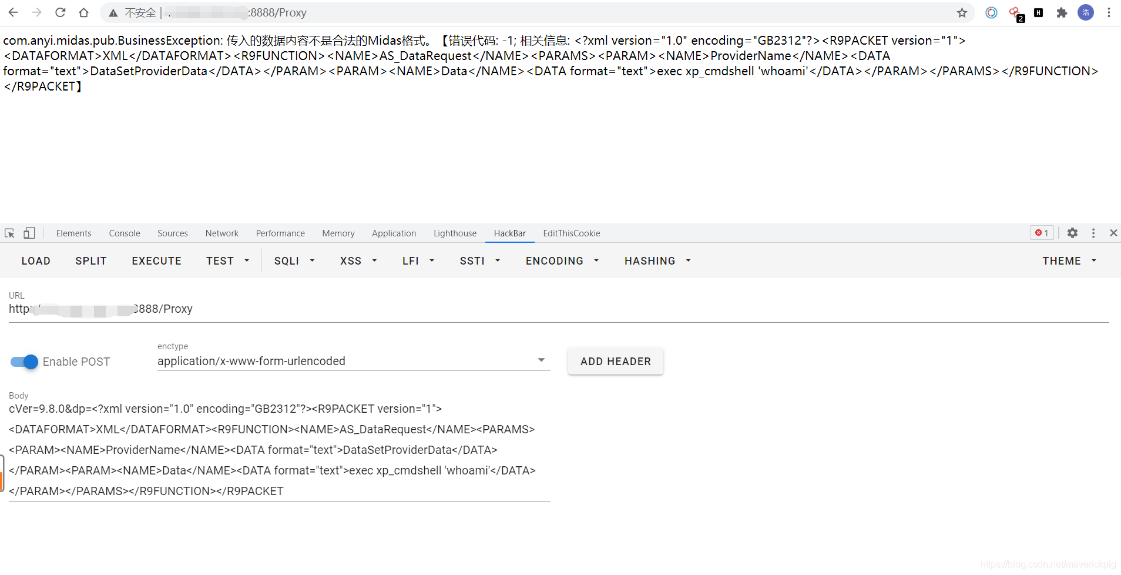Switch to the Sources tab
Screen dimensions: 1121x575
tap(173, 233)
